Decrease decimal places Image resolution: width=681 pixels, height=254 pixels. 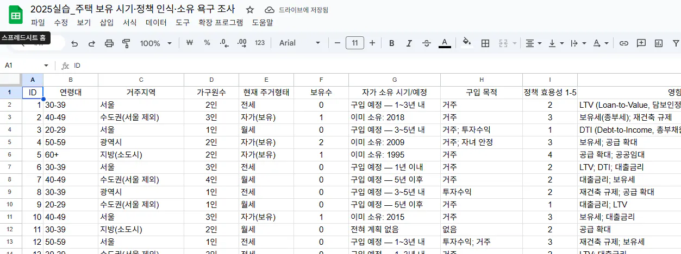(x=224, y=43)
